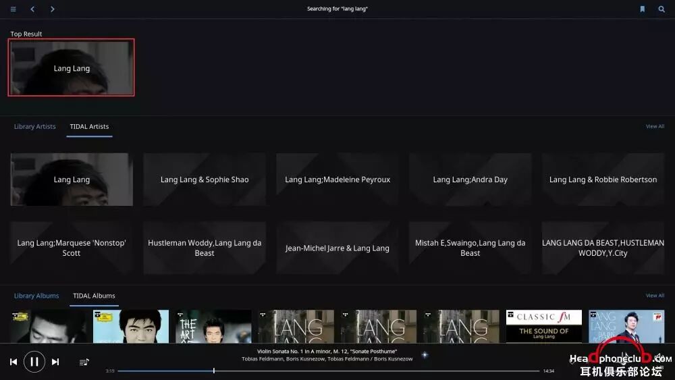675x380 pixels.
Task: Open the bookmarks icon in header
Action: (643, 9)
